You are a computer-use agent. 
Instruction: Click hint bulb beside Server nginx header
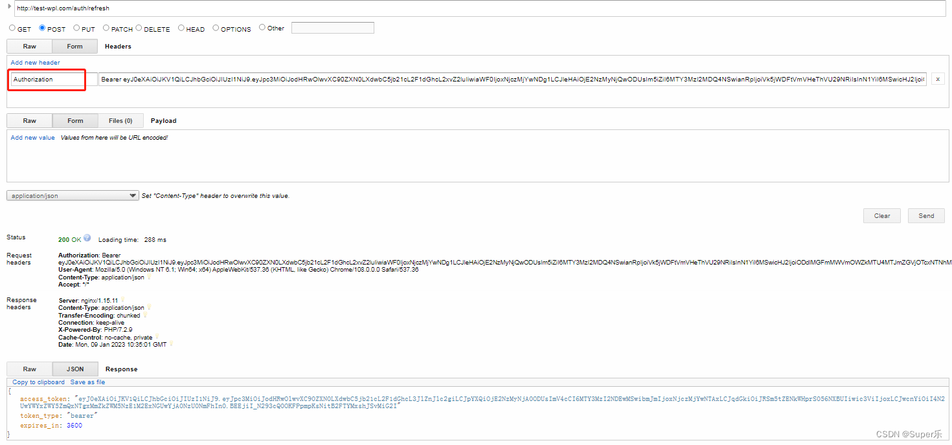pos(122,300)
